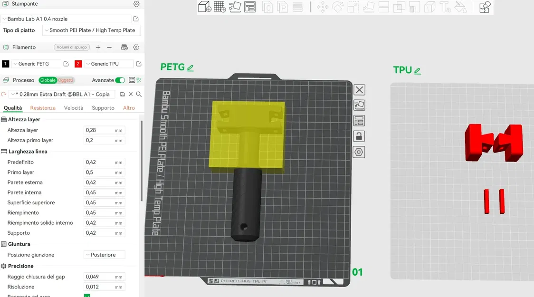Select the red Generic TPU filament swatch
The width and height of the screenshot is (534, 297).
point(78,63)
